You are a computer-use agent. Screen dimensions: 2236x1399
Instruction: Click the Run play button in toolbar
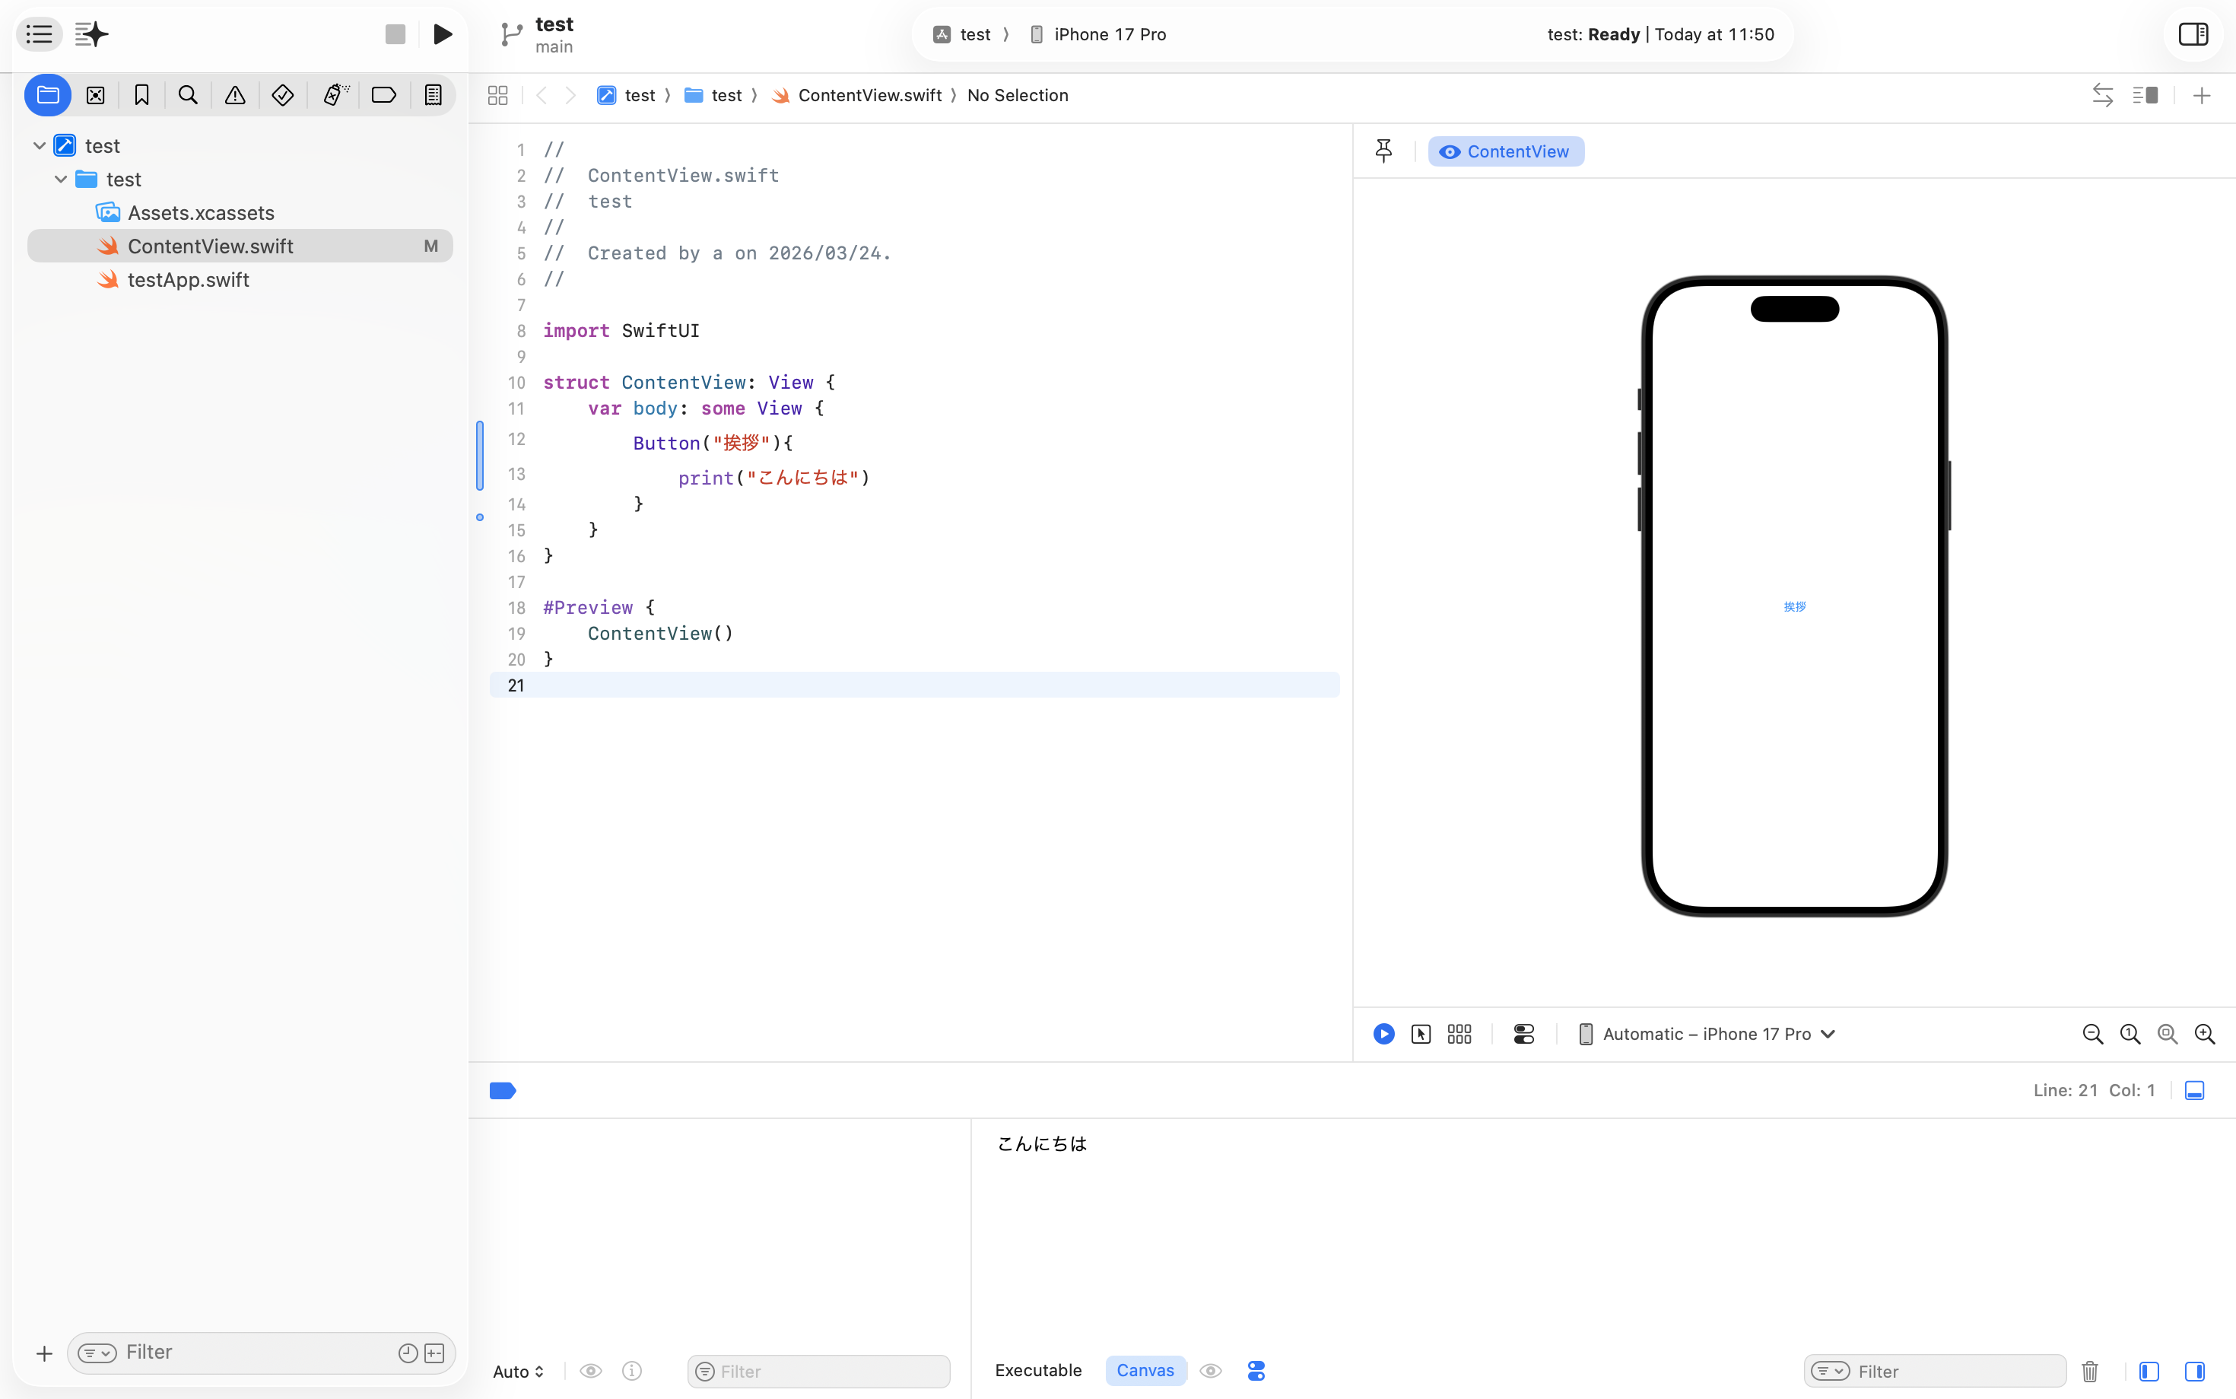point(442,34)
